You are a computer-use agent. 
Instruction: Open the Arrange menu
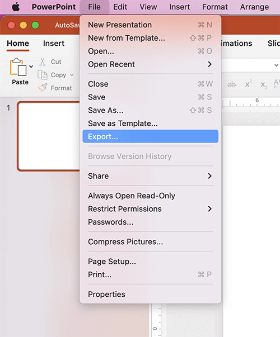(x=254, y=7)
